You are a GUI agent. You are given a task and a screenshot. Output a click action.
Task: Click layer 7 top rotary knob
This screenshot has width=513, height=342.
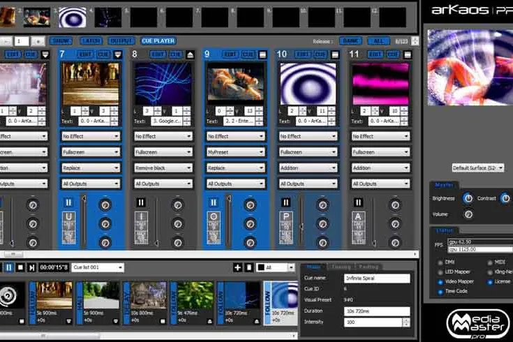105,205
